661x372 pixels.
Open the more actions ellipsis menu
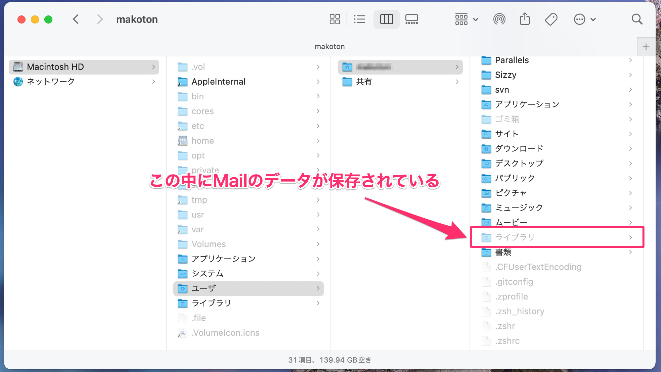[584, 19]
